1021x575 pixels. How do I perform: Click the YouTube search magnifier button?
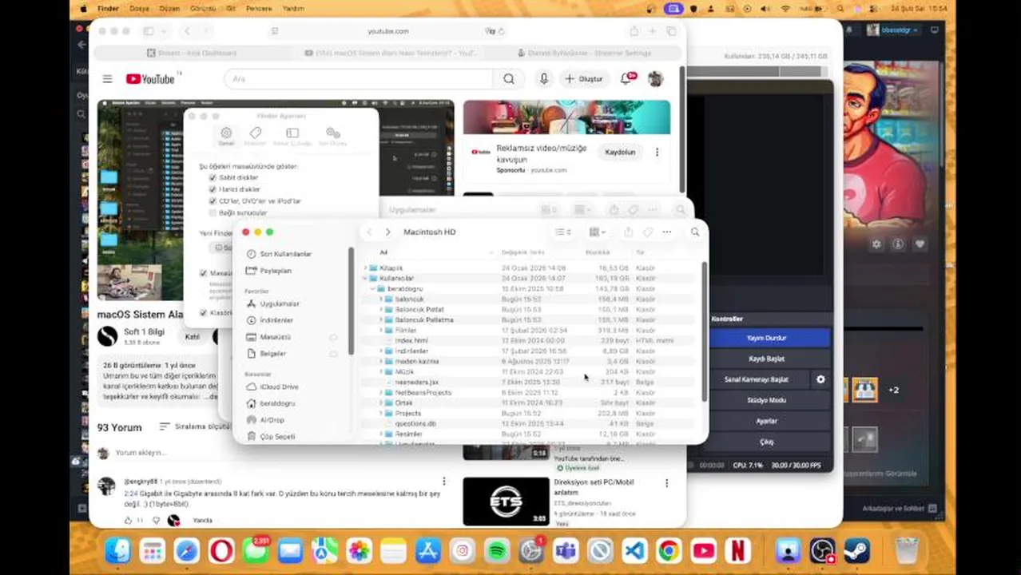point(509,79)
